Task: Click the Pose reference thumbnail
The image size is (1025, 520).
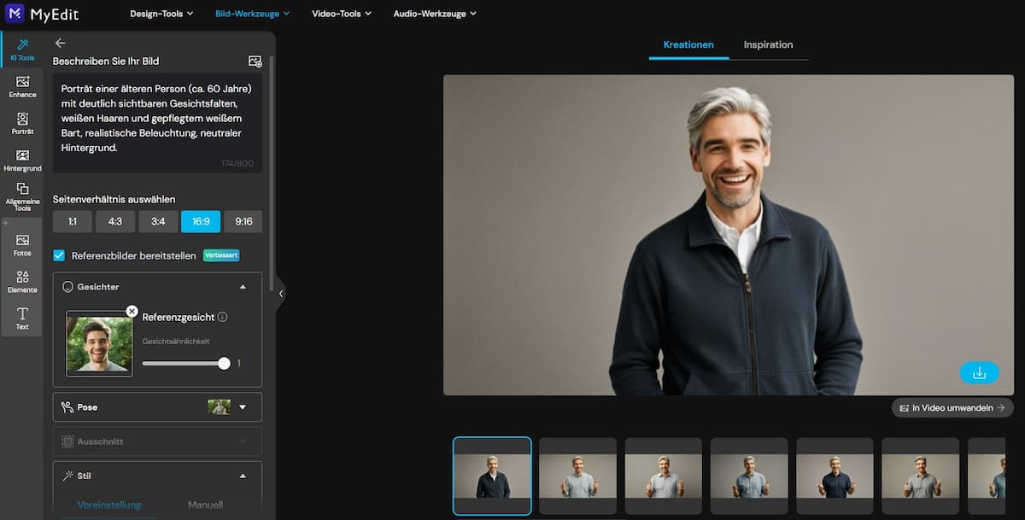Action: [x=220, y=407]
